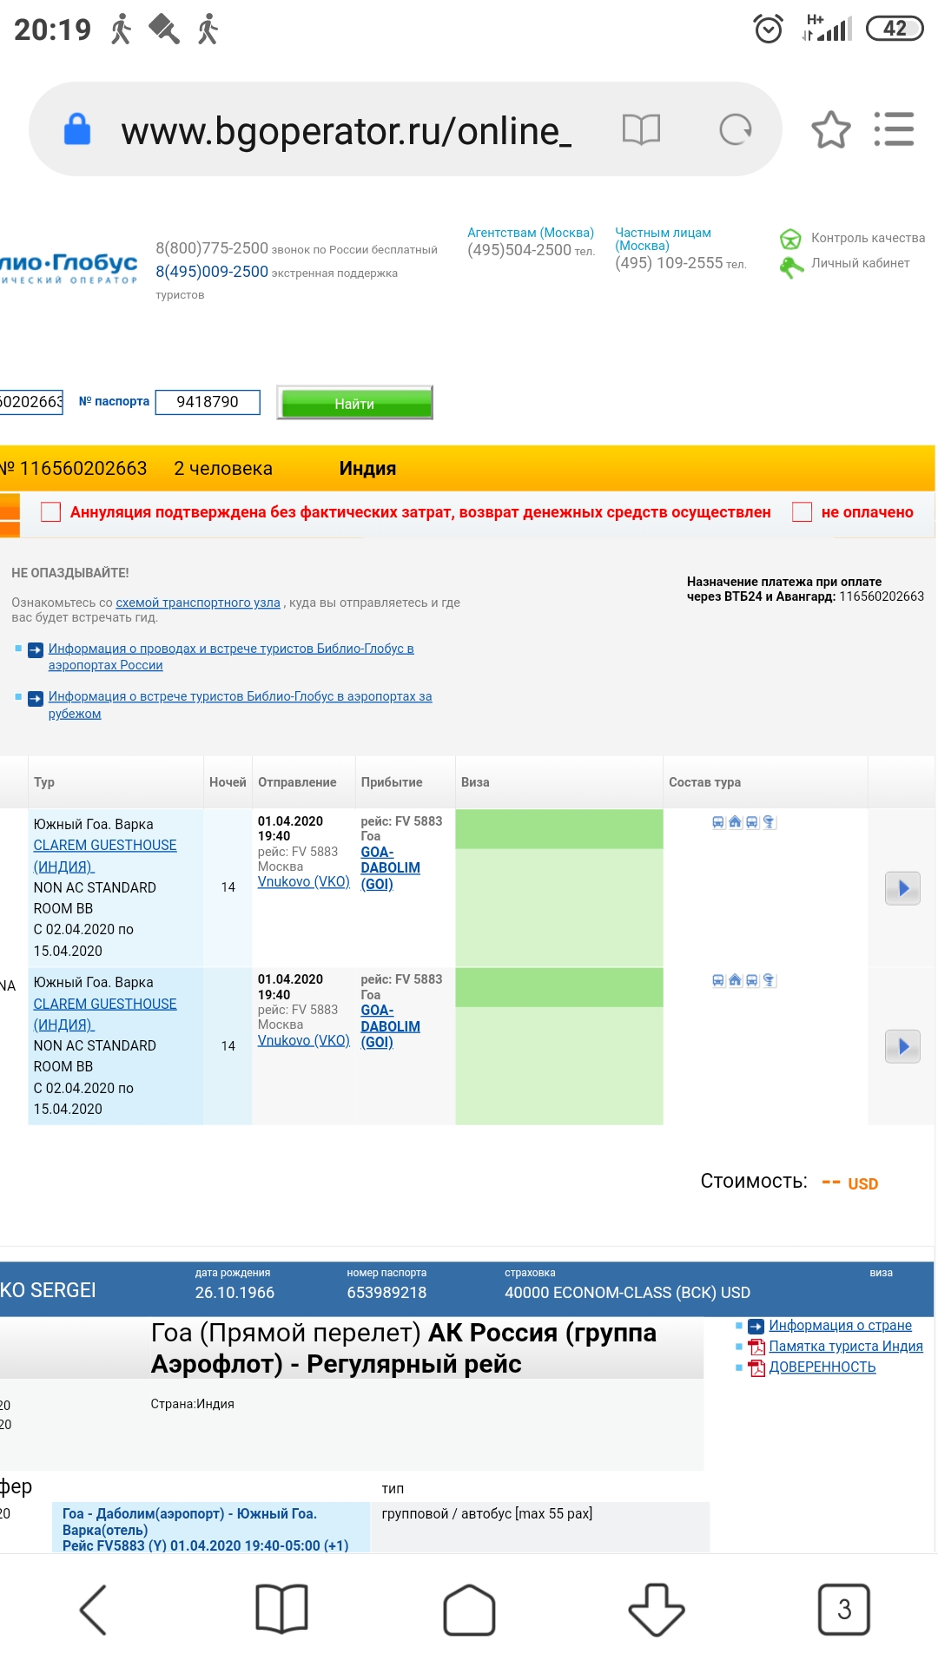Open схемой транспортного узла link
Image resolution: width=938 pixels, height=1667 pixels.
click(x=198, y=603)
